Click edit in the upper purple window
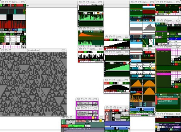Screen dimensions: 181x132 (95, 103)
